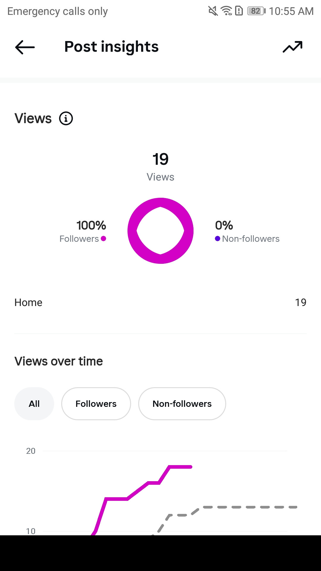Select the Non-followers filter chip
Image resolution: width=321 pixels, height=571 pixels.
(182, 404)
